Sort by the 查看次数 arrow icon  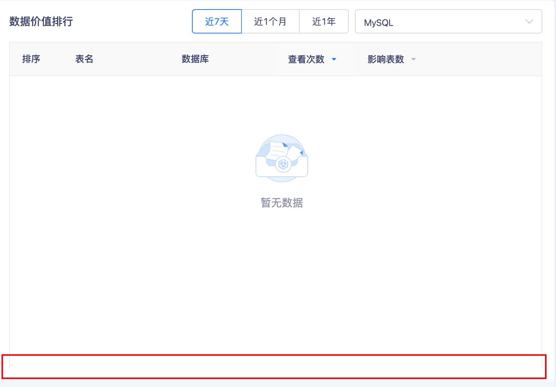334,59
